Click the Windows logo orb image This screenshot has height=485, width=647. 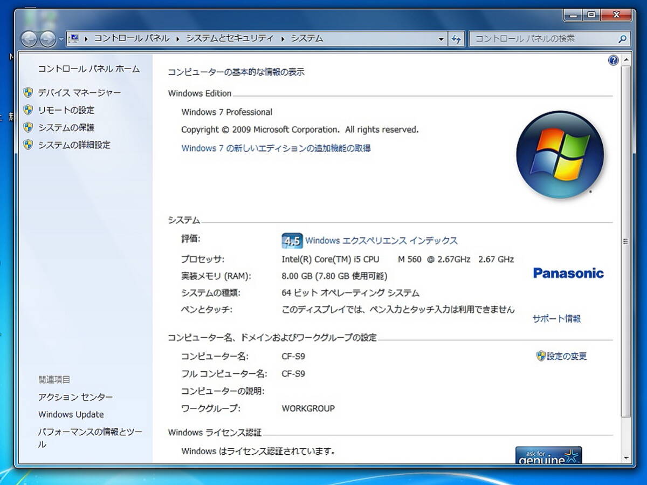[560, 154]
